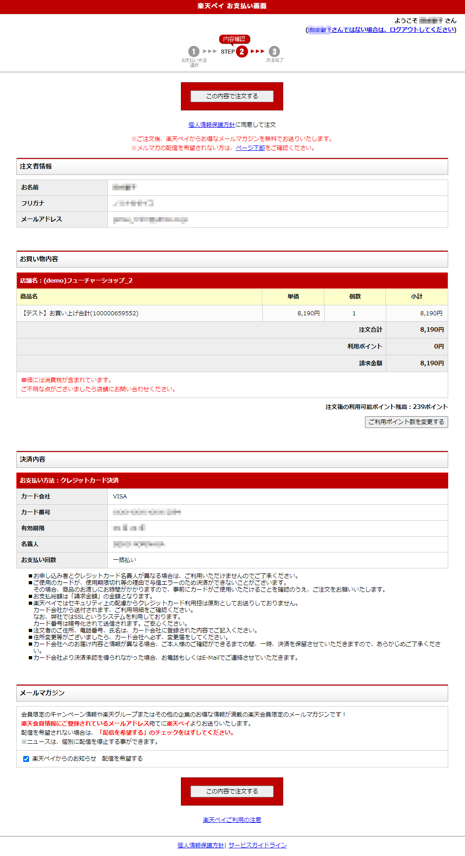This screenshot has height=856, width=465.
Task: Click the 個数 column header
Action: (x=355, y=296)
